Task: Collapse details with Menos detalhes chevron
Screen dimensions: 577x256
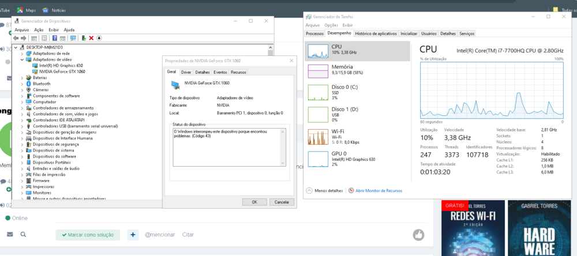Action: point(309,190)
